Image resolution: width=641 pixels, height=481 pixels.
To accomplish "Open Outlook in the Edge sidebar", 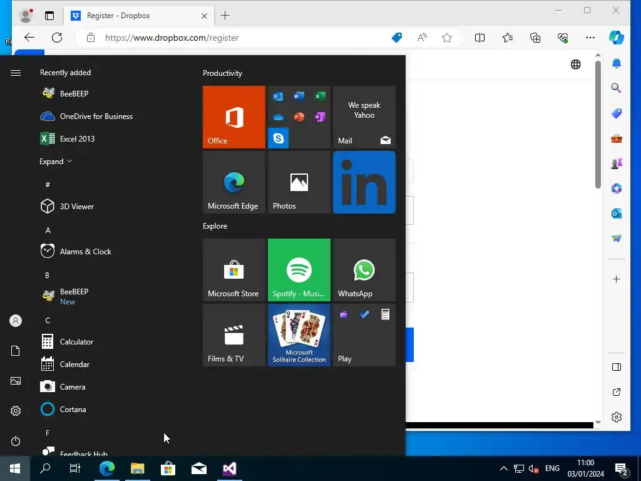I will tap(617, 214).
